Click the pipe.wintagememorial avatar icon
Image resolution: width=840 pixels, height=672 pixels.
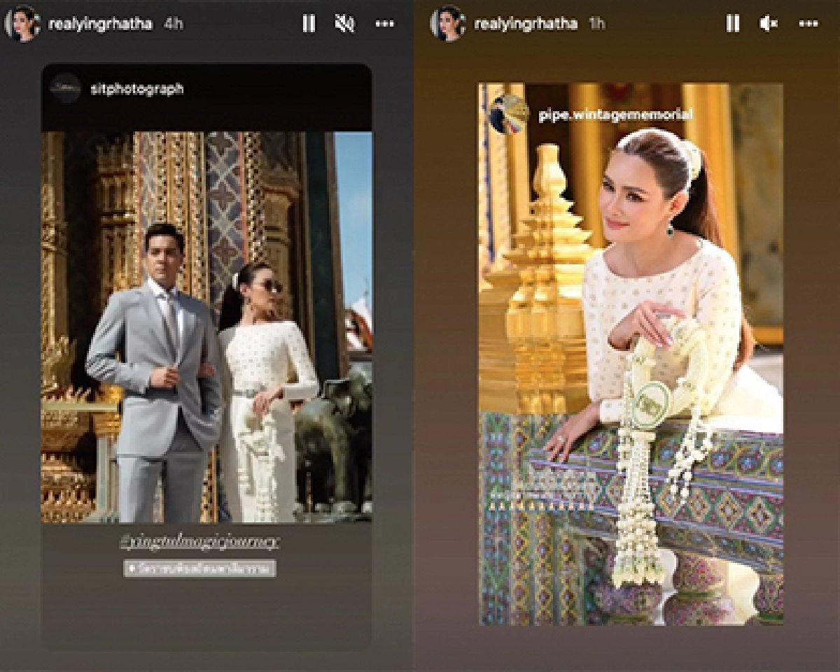tap(509, 114)
